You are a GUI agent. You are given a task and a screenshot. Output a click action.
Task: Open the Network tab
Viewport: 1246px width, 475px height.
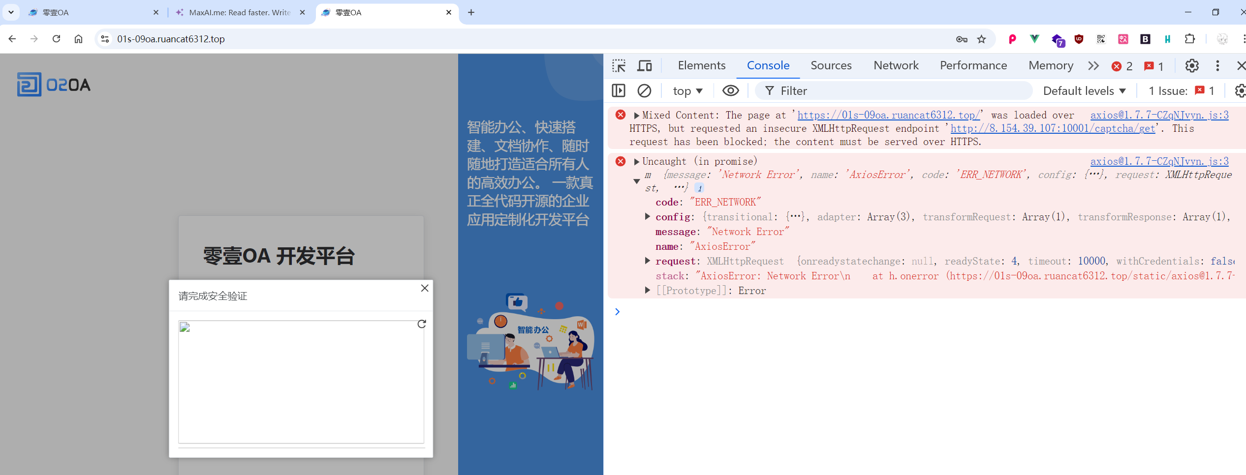(896, 65)
